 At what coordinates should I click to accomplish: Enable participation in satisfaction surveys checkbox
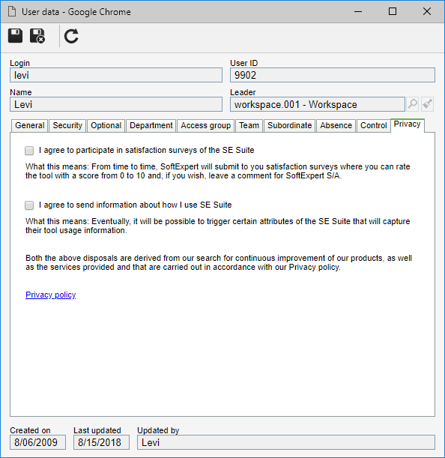click(29, 151)
